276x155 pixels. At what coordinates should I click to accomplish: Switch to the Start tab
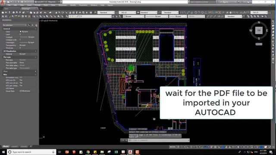pyautogui.click(x=6, y=9)
